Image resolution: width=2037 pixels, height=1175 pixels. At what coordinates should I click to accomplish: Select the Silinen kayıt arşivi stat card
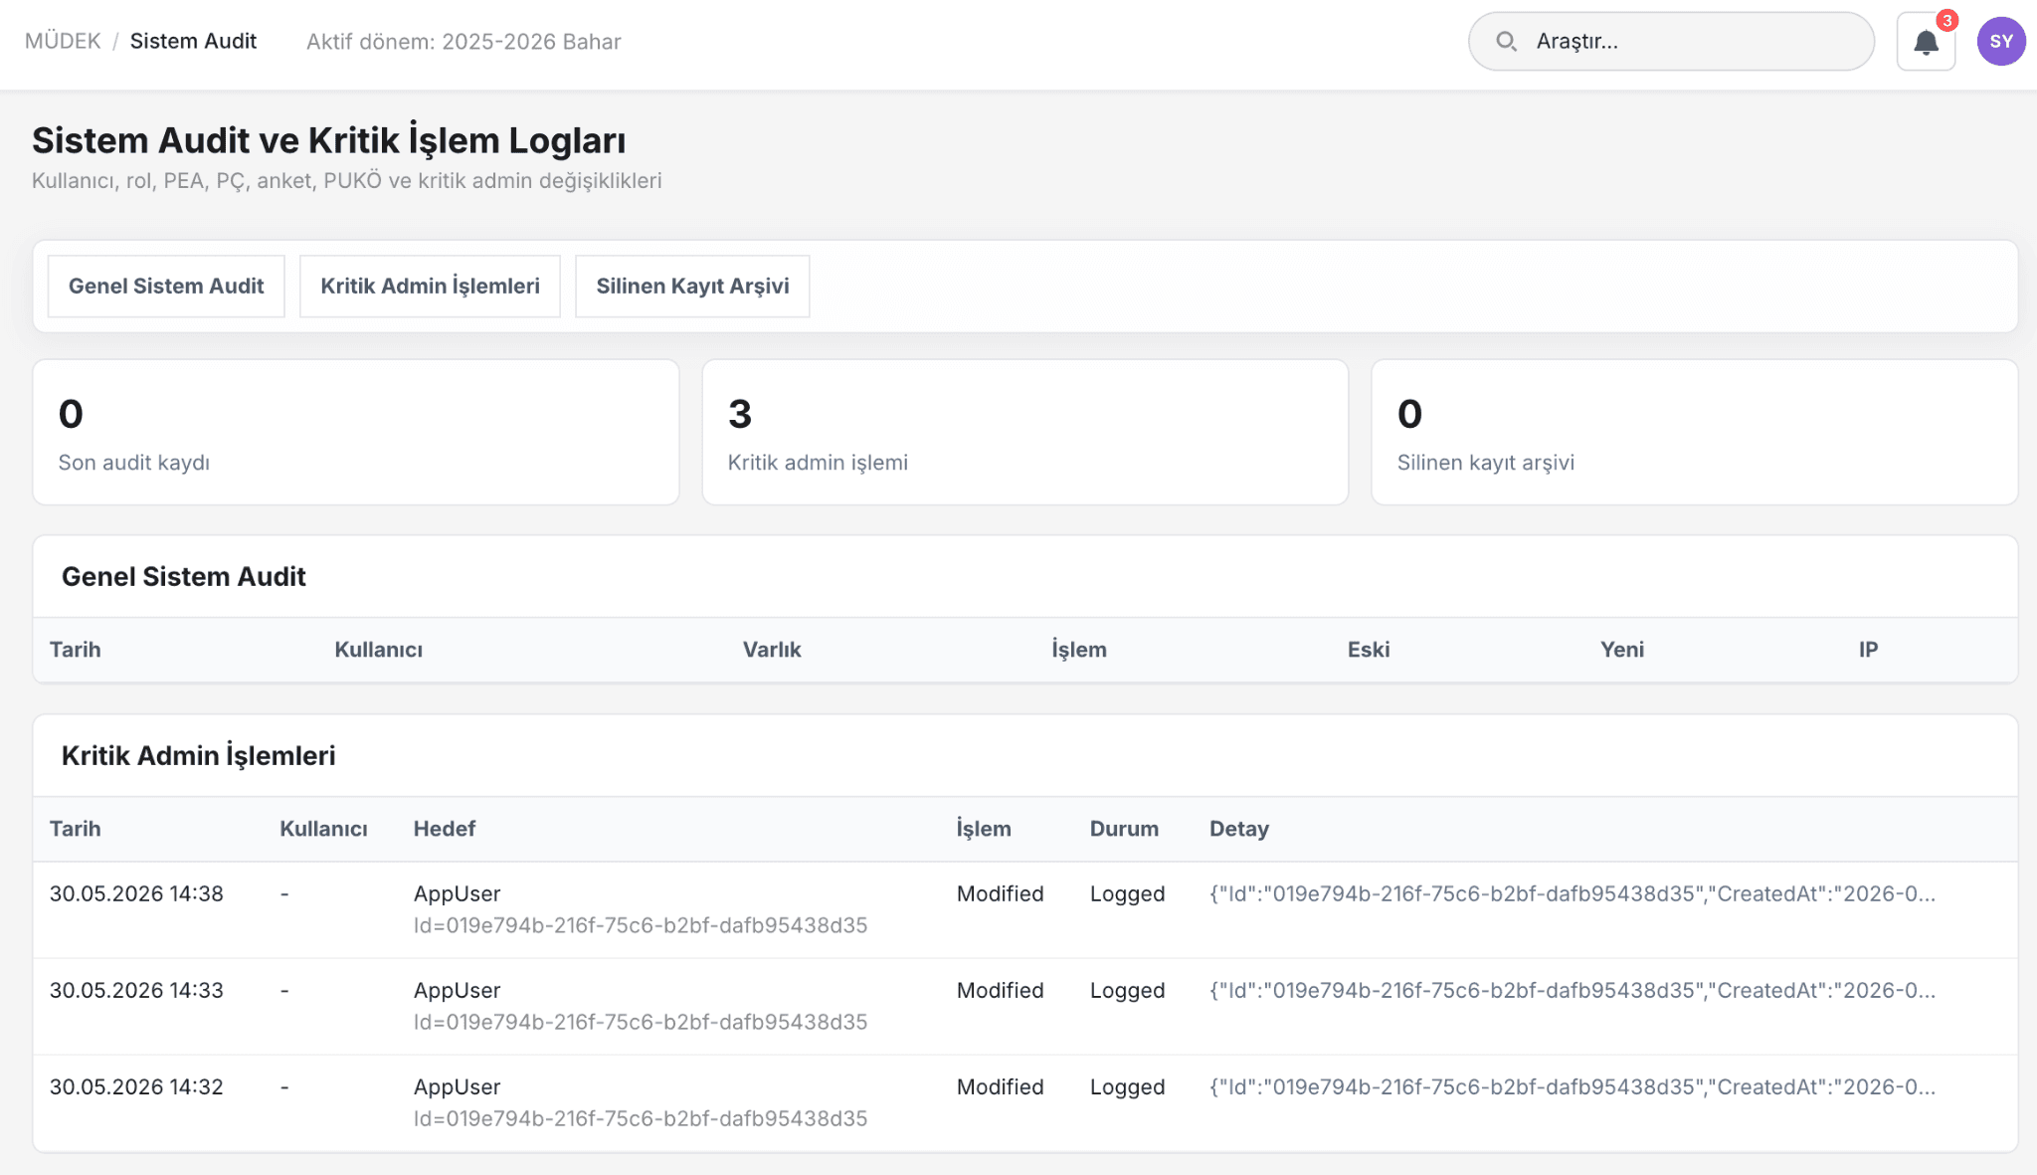[1695, 433]
